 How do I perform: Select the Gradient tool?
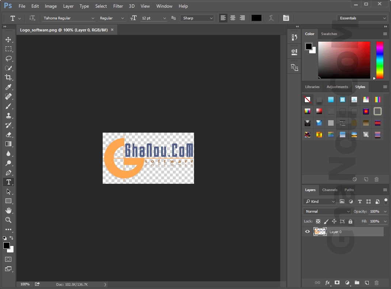pyautogui.click(x=8, y=144)
